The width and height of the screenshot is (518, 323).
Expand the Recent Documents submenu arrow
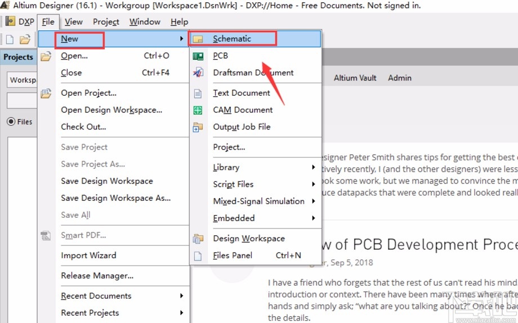pos(181,295)
